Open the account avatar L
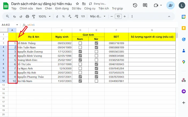This screenshot has height=117, width=188. (x=182, y=5)
